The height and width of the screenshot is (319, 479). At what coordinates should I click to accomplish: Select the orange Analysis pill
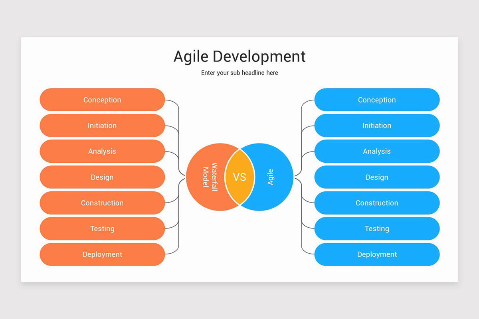pyautogui.click(x=102, y=151)
